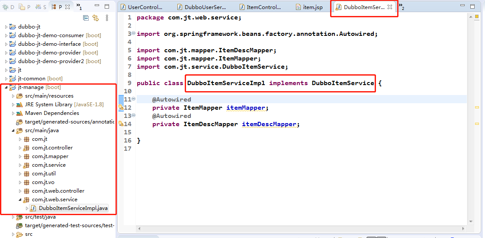This screenshot has width=485, height=238.
Task: Expand the dubbo-jt project
Action: [x=6, y=27]
